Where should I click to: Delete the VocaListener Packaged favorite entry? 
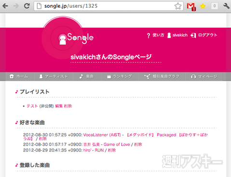(x=43, y=139)
